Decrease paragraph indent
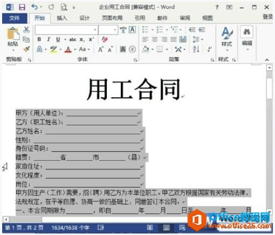The width and height of the screenshot is (275, 235). 192,30
